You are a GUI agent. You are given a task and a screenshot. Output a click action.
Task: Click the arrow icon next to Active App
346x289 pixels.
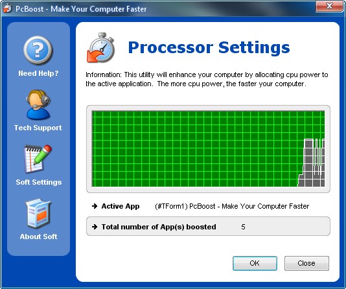point(95,206)
